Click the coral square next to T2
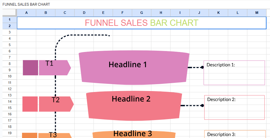Image resolution: width=270 pixels, height=138 pixels. (30, 104)
